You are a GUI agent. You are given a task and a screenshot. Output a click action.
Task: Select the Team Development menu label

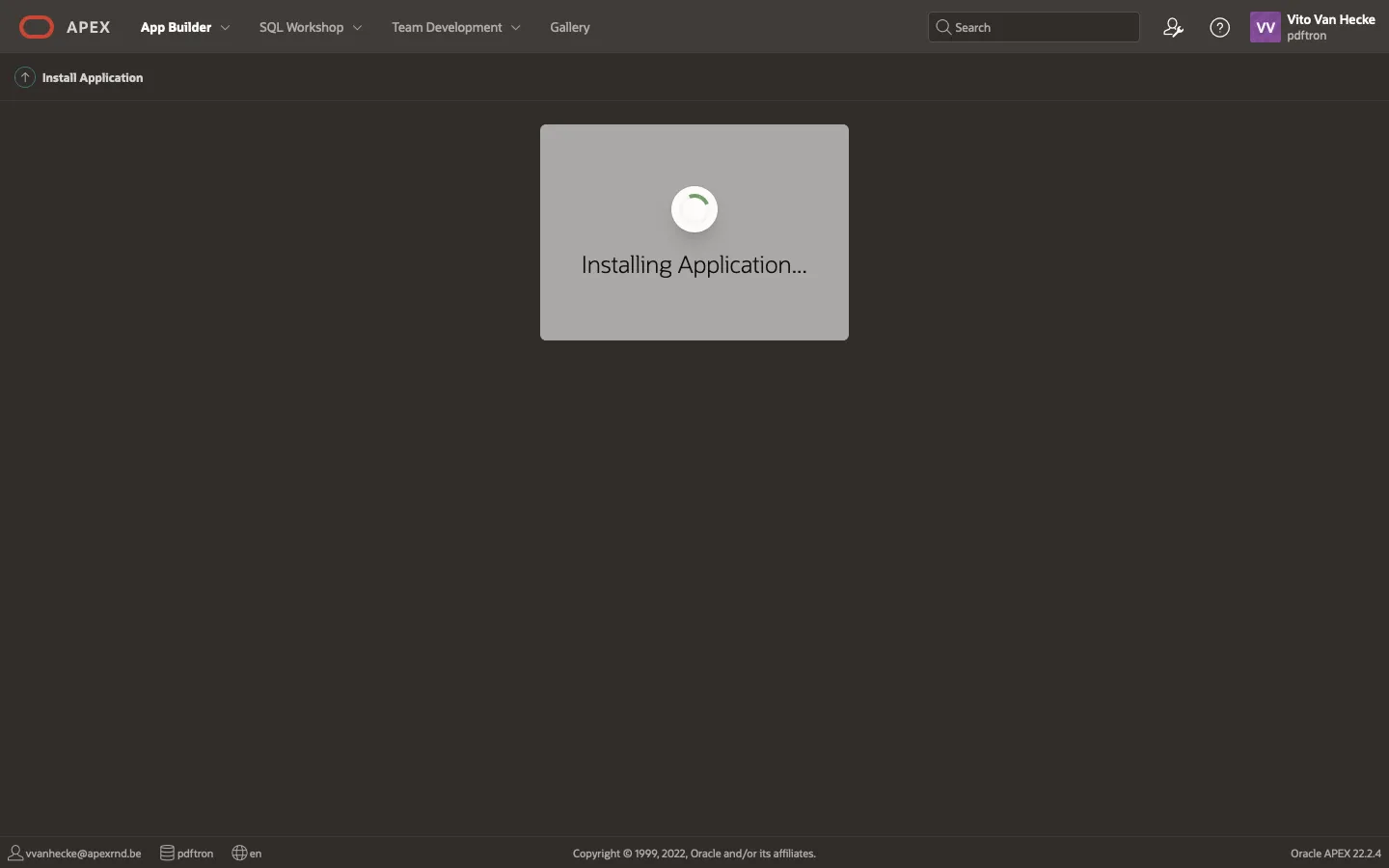coord(447,27)
